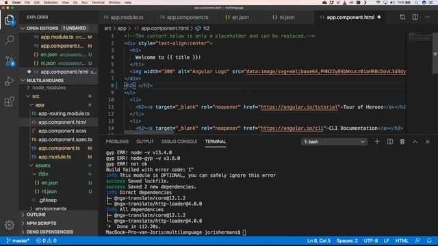Click the app breadcrumb in the editor path
438x246 pixels.
point(122,28)
